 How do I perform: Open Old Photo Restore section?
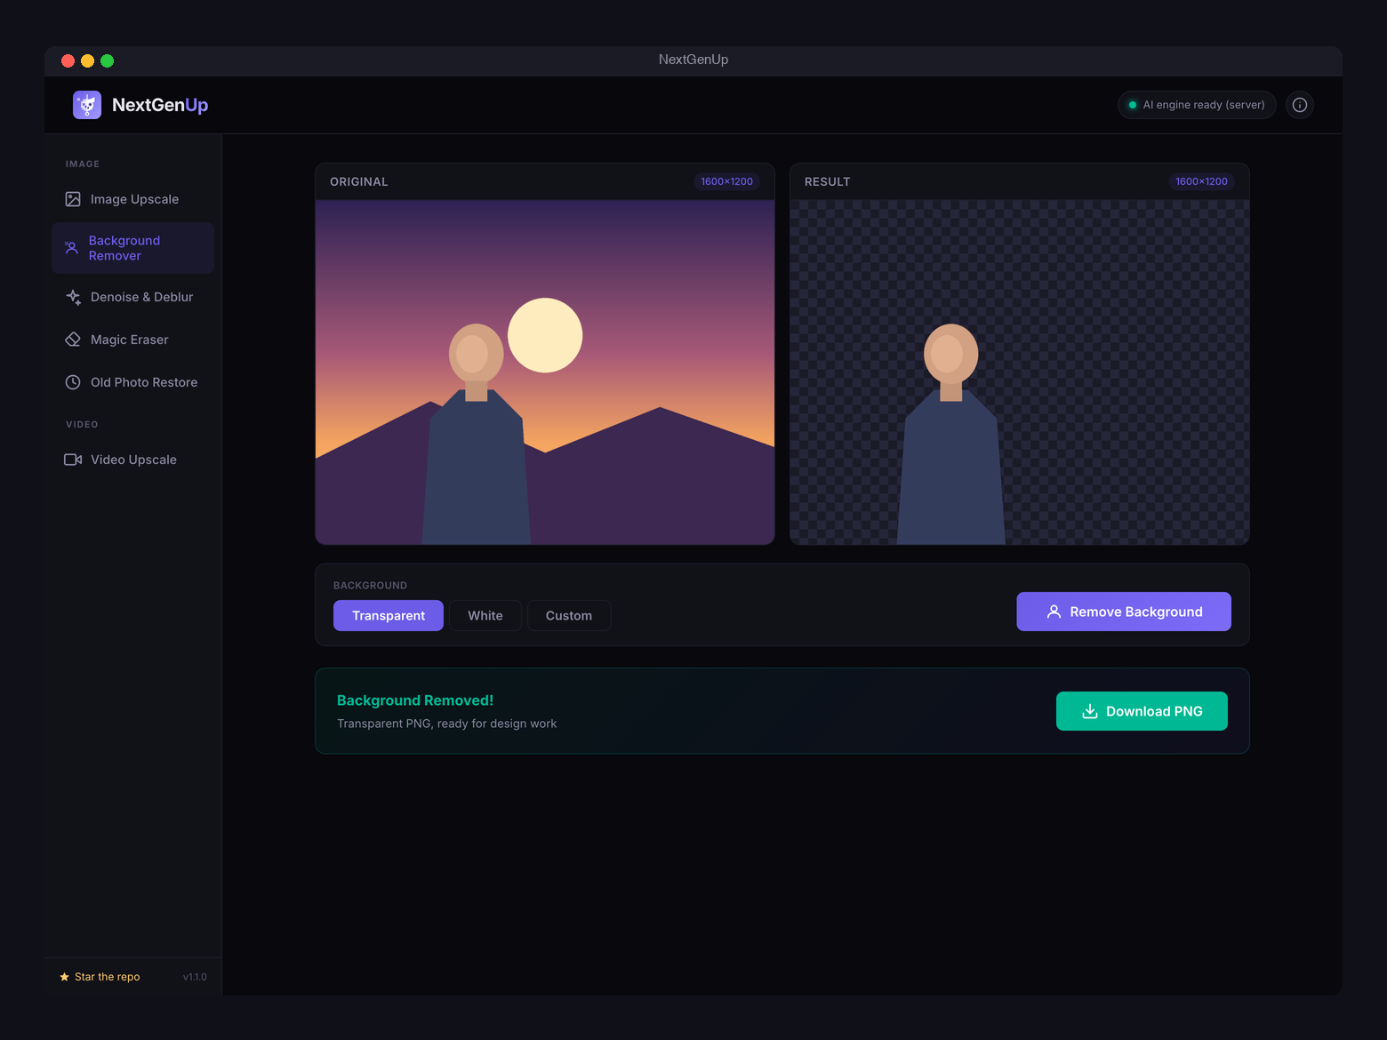[x=133, y=382]
